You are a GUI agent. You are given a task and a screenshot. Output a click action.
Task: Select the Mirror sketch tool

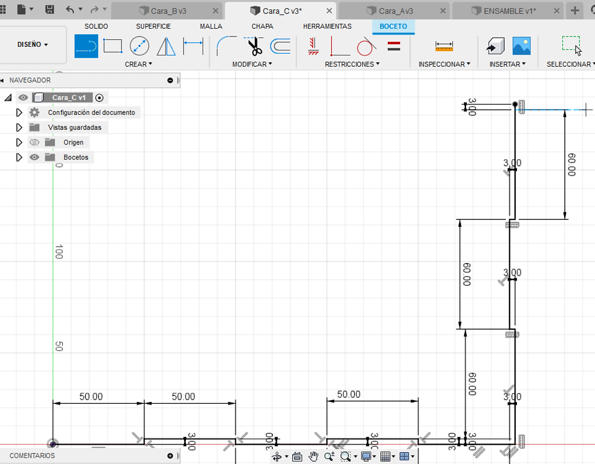[x=166, y=46]
